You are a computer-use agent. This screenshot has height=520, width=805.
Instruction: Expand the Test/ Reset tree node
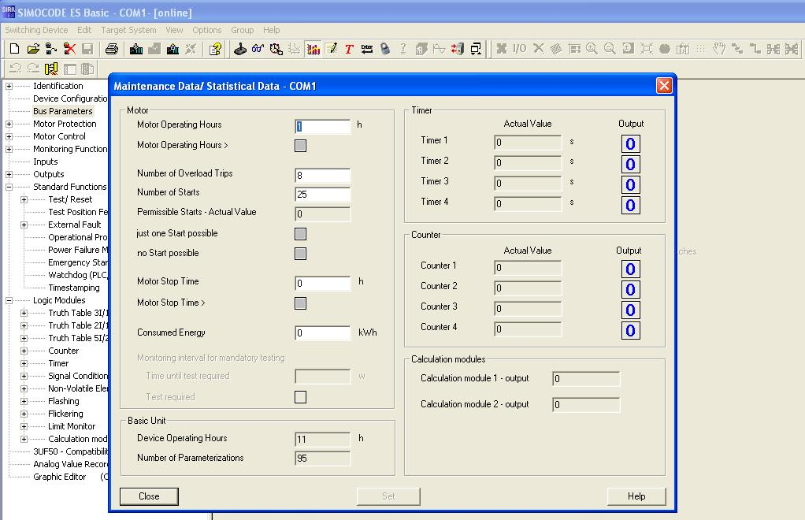click(x=24, y=199)
